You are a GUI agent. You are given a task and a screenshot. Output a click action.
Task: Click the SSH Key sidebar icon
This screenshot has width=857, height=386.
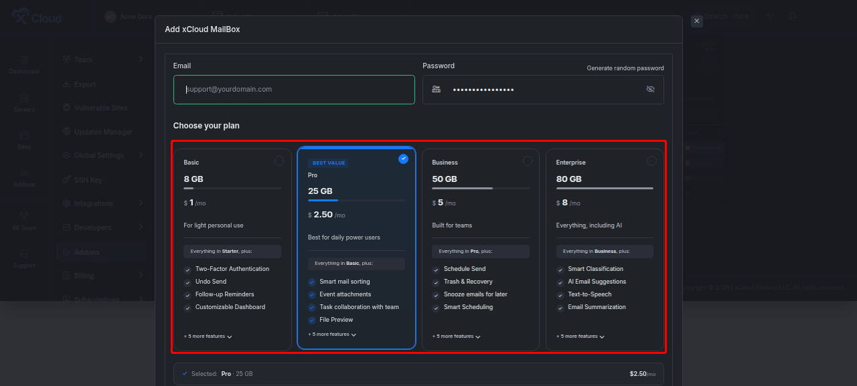67,179
